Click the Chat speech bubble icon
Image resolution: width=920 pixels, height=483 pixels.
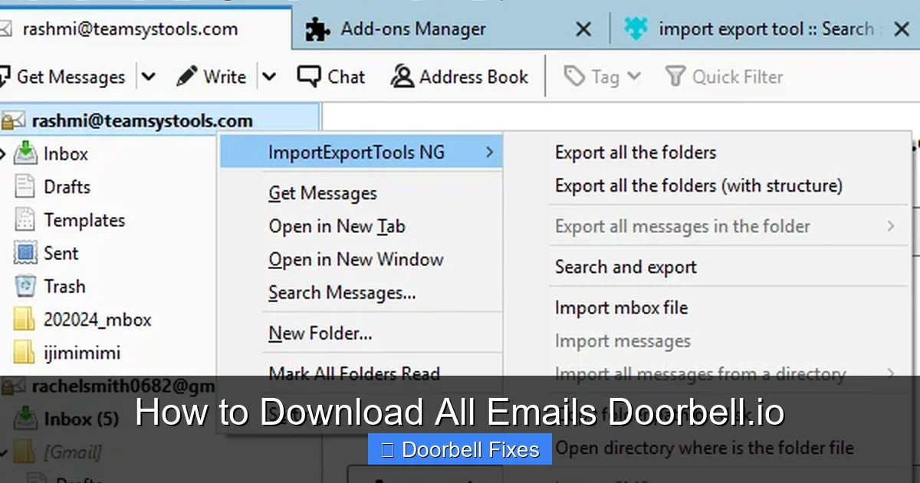click(x=309, y=77)
